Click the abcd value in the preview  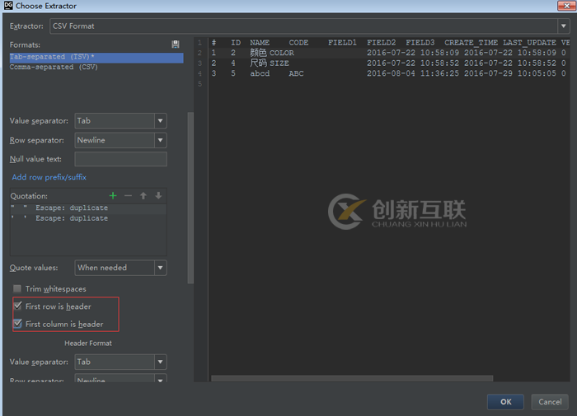[260, 73]
